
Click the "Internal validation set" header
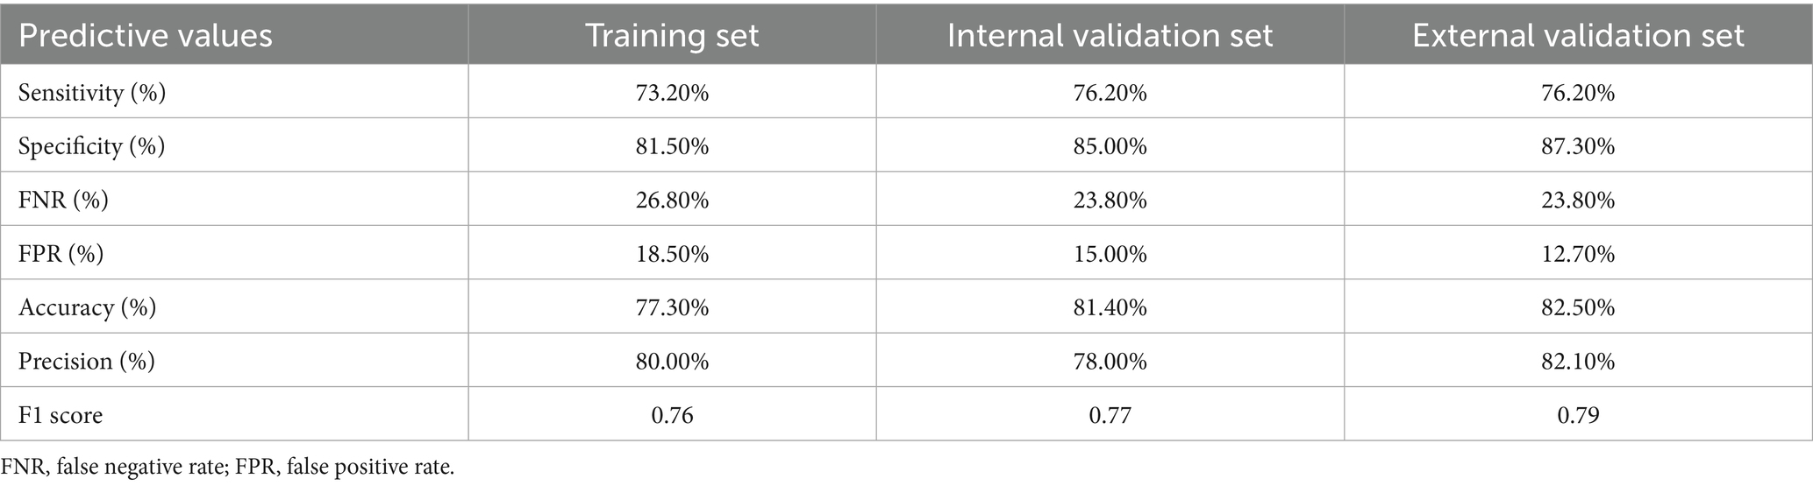[x=1110, y=36]
